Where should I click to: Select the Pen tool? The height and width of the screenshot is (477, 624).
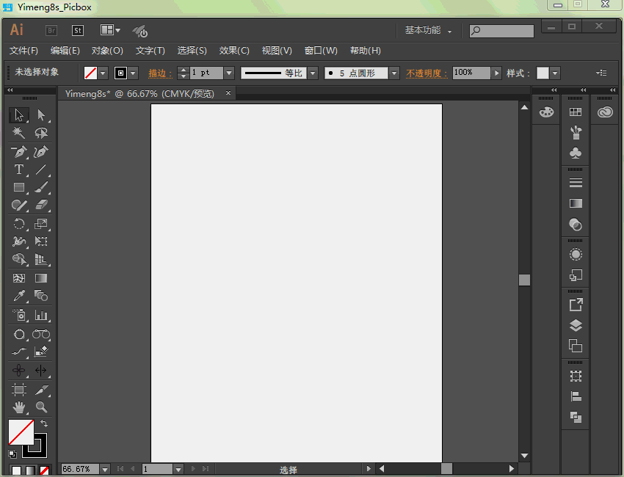pyautogui.click(x=19, y=152)
